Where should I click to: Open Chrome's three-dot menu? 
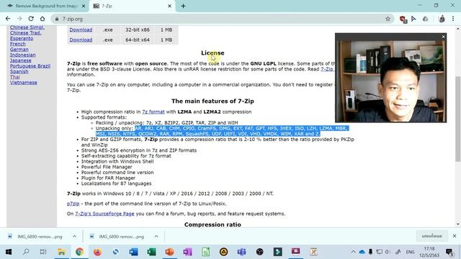click(453, 19)
